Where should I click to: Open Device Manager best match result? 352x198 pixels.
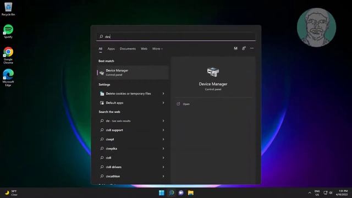coord(133,73)
